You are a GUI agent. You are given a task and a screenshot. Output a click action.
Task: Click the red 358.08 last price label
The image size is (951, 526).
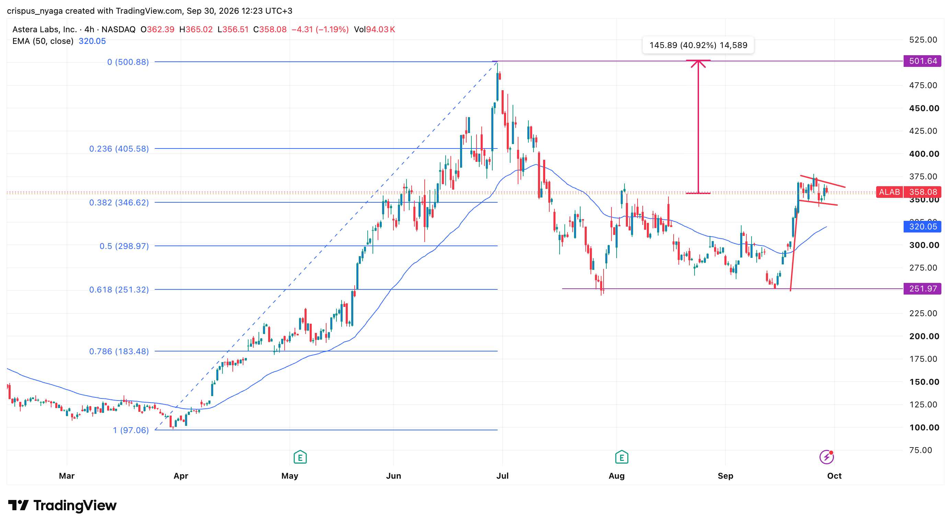(922, 192)
